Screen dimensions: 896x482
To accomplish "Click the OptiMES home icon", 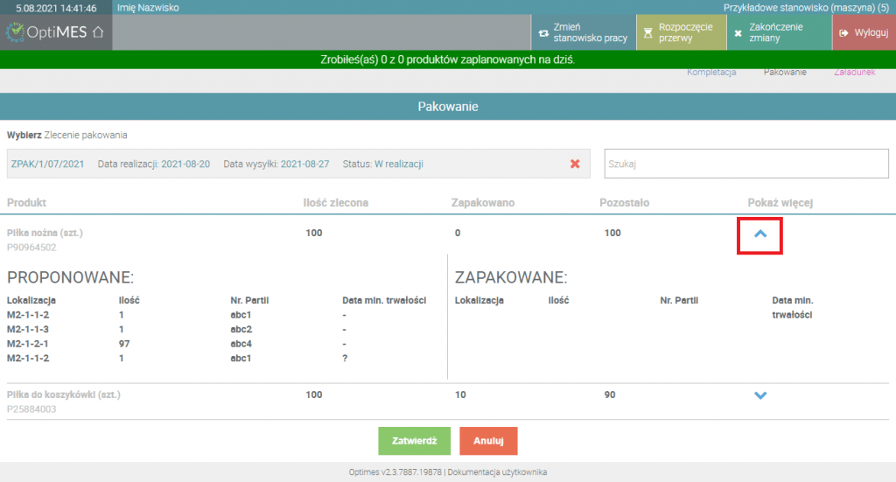I will [x=98, y=32].
